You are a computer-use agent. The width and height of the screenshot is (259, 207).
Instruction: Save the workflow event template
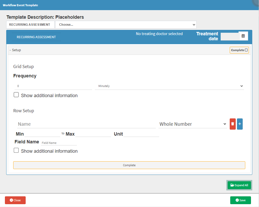pyautogui.click(x=240, y=200)
